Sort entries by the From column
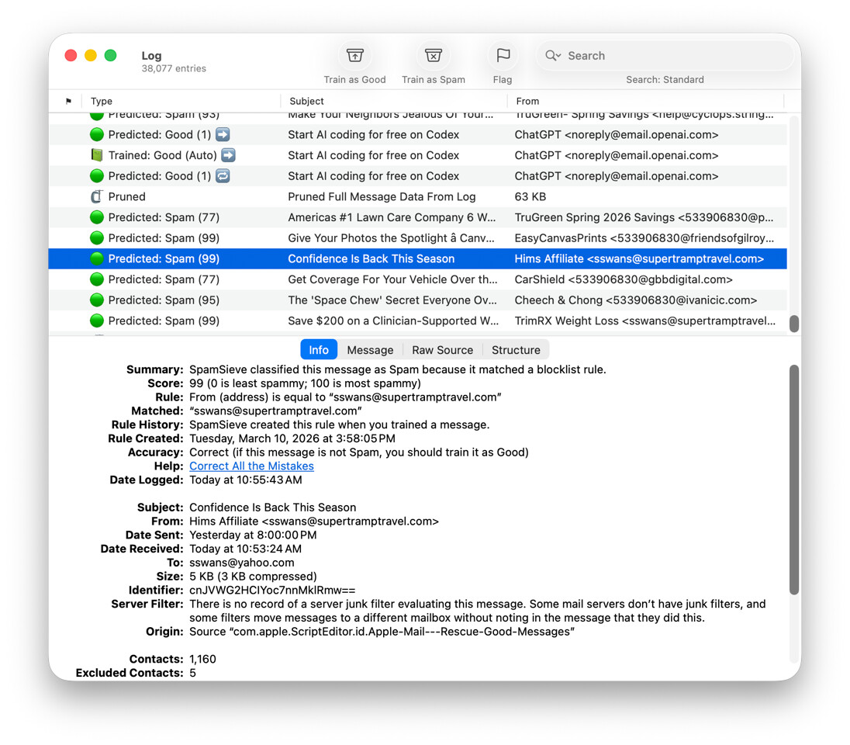Viewport: 850px width, 745px height. coord(644,101)
